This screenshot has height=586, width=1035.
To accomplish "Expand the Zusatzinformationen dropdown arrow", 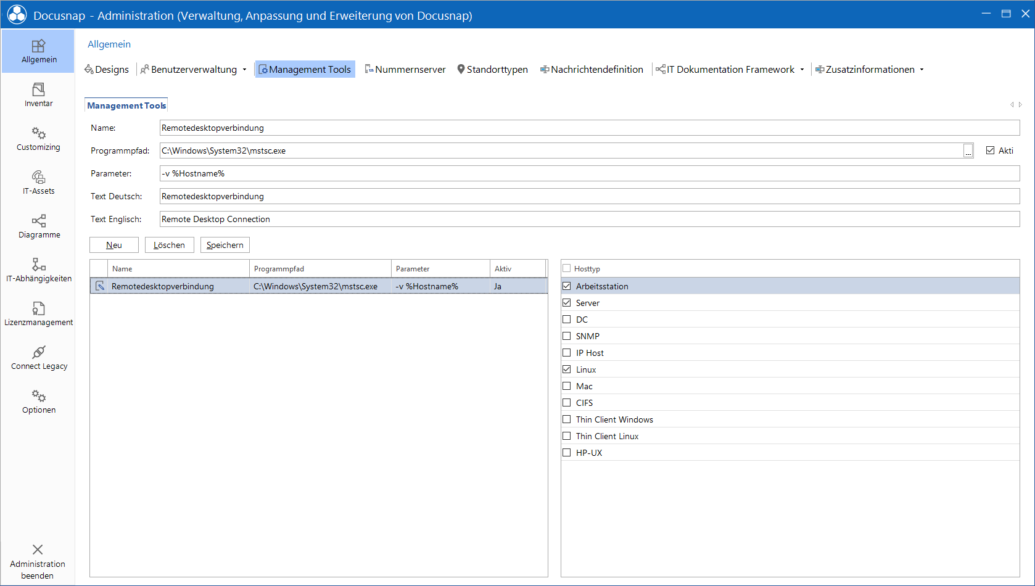I will coord(922,70).
